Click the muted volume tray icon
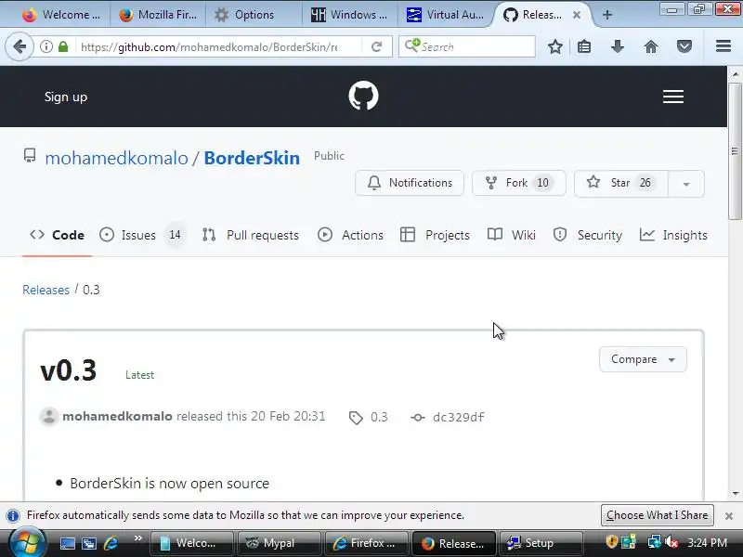 point(671,542)
